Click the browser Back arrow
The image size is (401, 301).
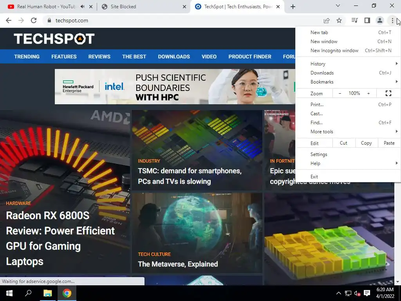click(9, 20)
